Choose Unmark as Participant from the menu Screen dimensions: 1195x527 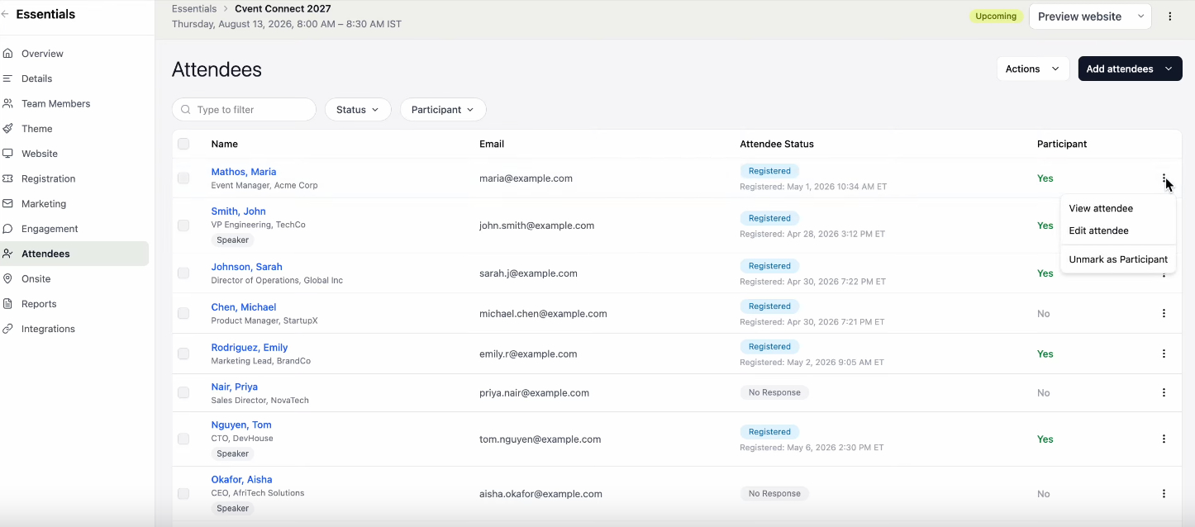click(1117, 259)
